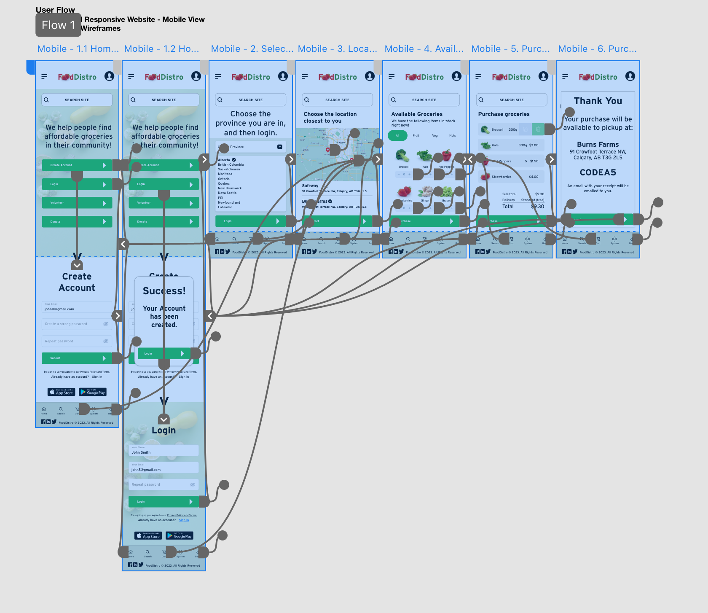
Task: Click Google Play badge in Mobile 1.1 frame
Action: pyautogui.click(x=93, y=392)
